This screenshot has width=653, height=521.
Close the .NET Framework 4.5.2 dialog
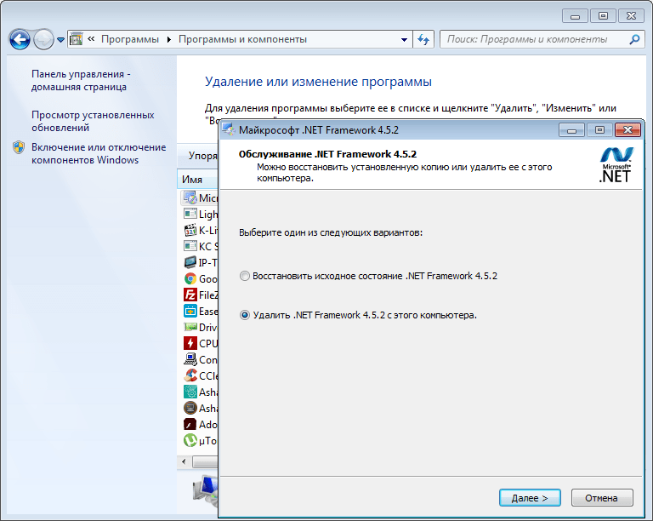click(x=627, y=130)
